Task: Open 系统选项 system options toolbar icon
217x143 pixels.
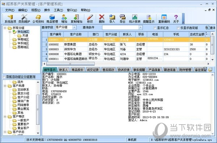Action: [x=10, y=19]
